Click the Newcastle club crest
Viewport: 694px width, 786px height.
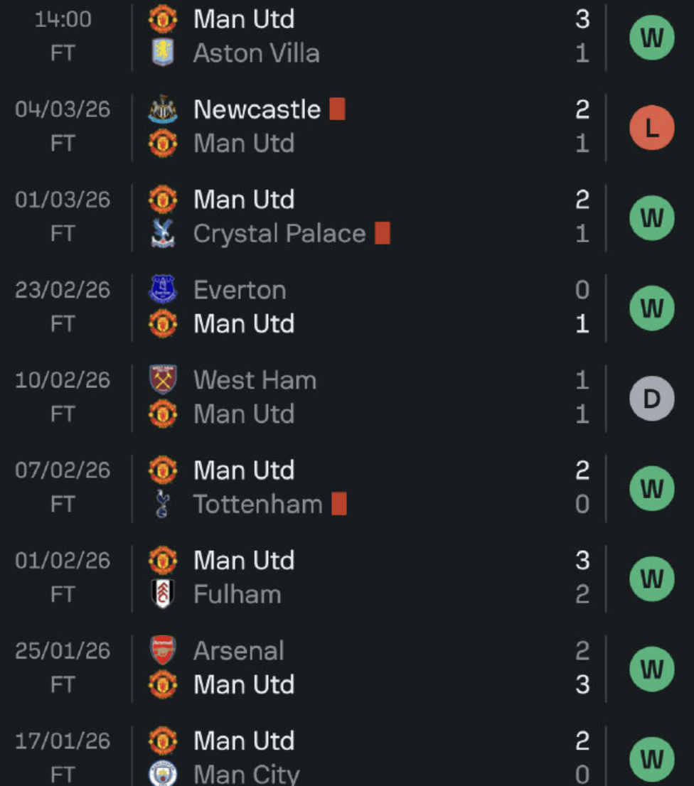163,110
